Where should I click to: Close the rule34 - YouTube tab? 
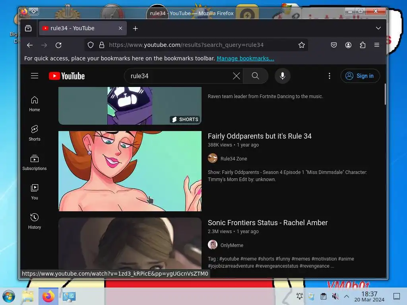pyautogui.click(x=120, y=28)
